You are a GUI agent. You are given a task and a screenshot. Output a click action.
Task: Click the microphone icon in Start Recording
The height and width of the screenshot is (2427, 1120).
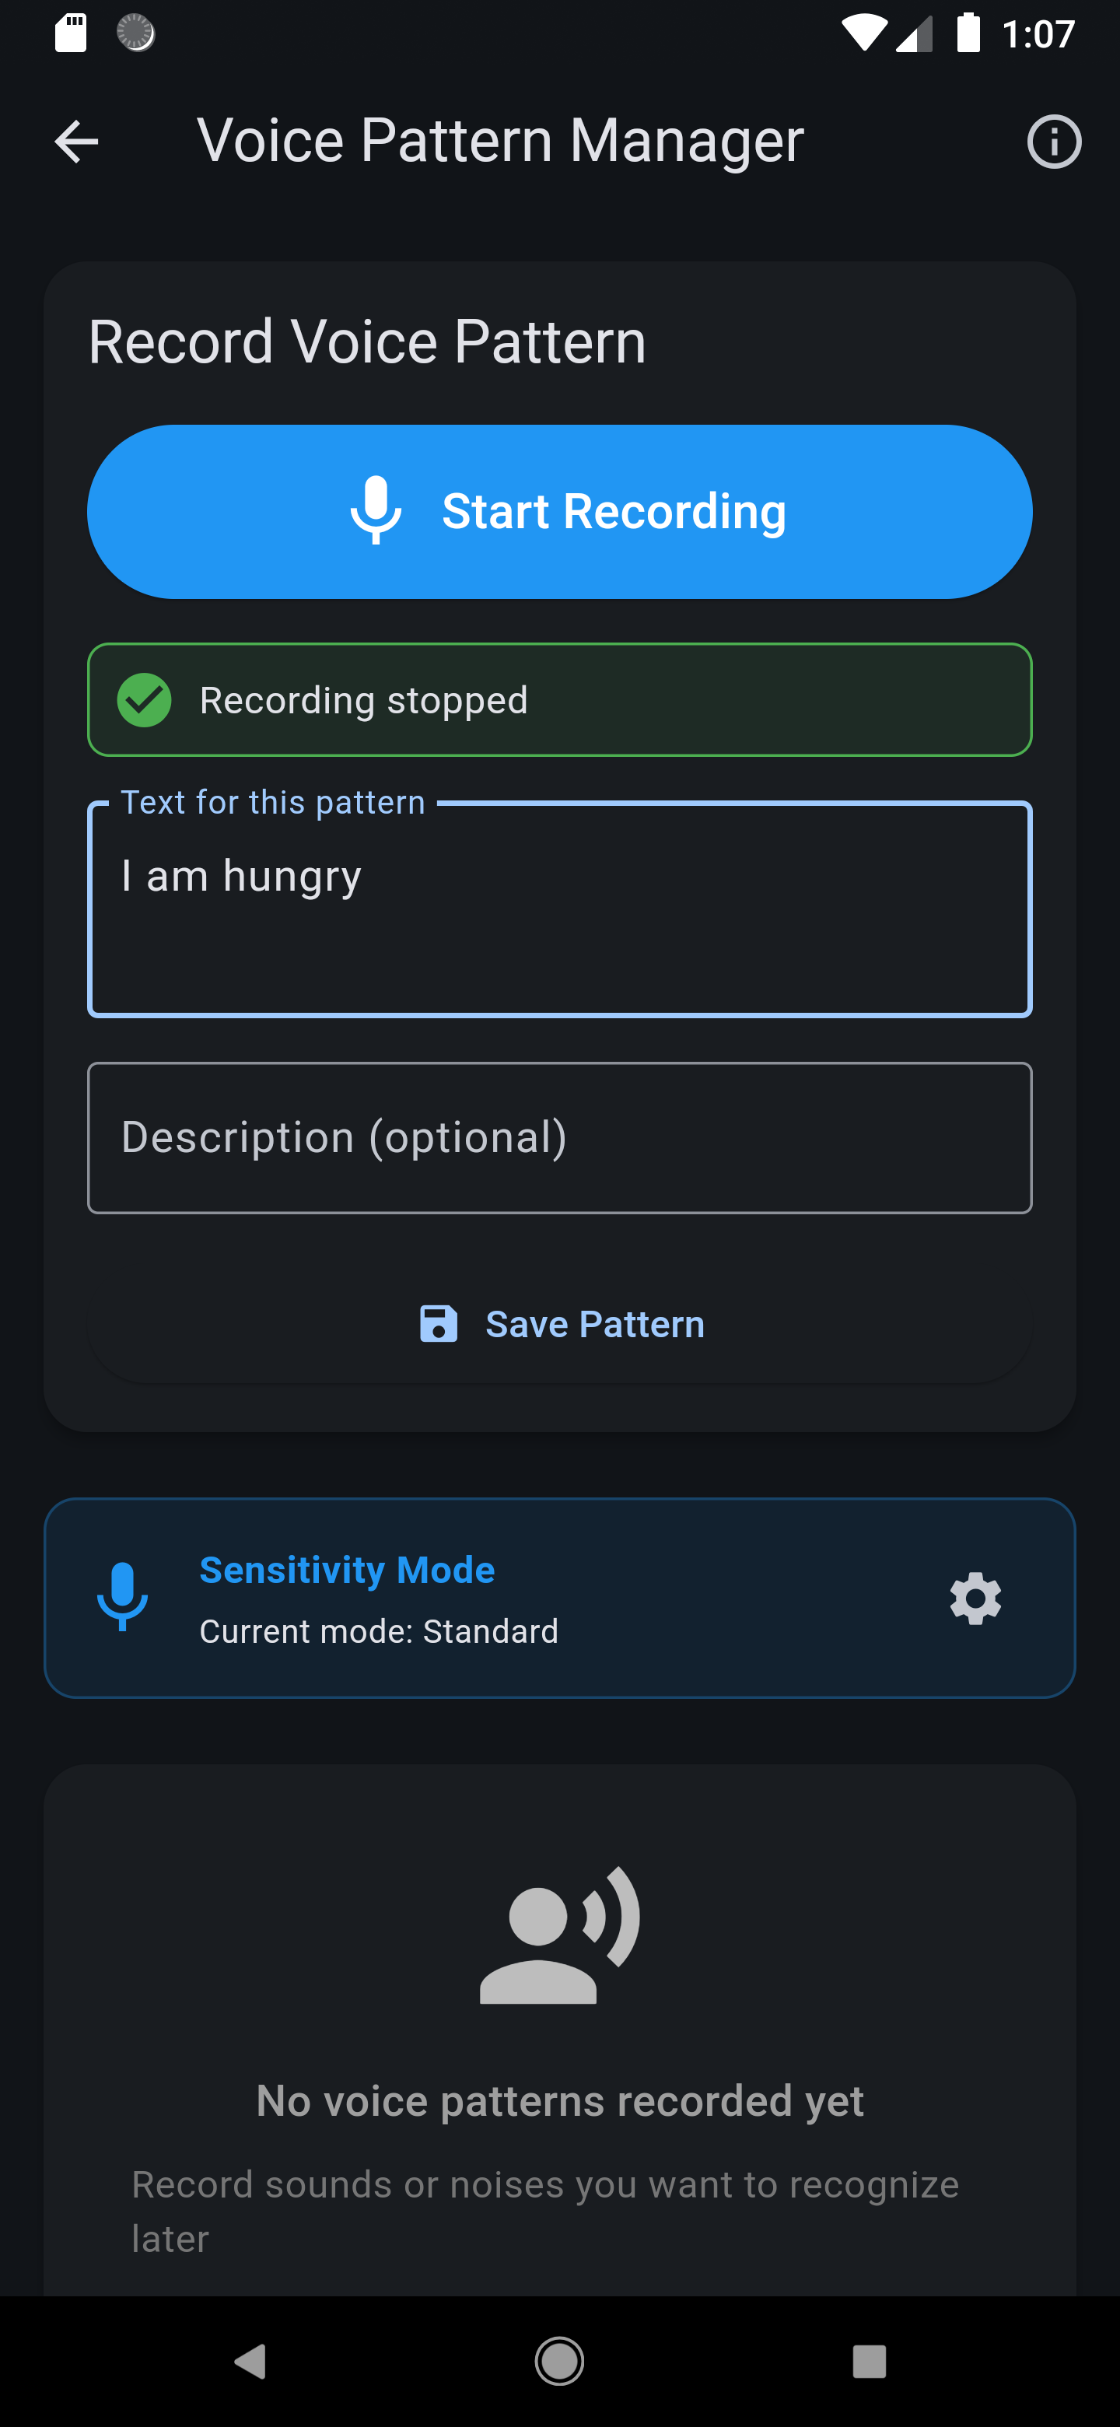click(376, 510)
